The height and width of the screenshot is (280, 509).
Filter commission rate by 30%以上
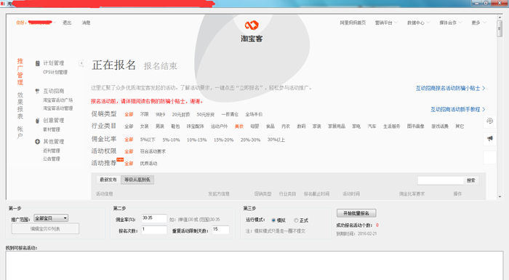[276, 140]
